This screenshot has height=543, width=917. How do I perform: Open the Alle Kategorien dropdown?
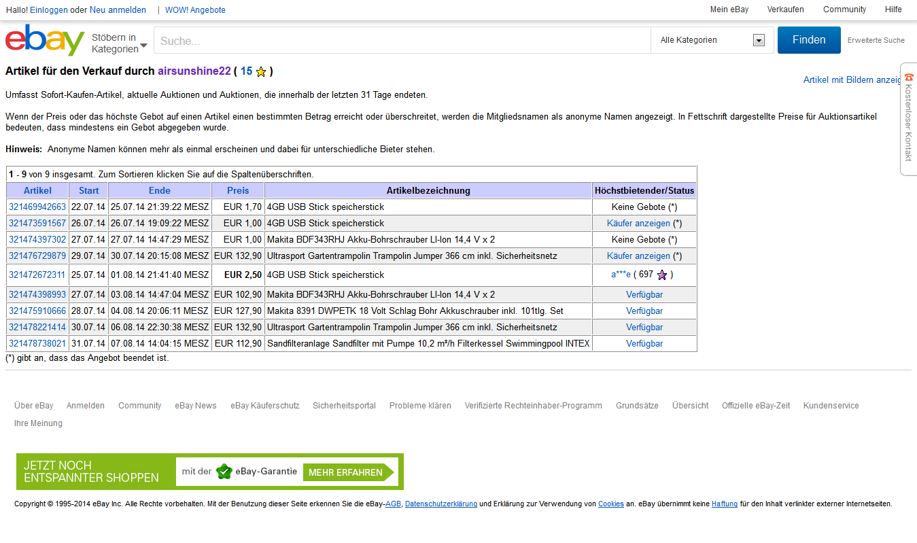pos(712,40)
